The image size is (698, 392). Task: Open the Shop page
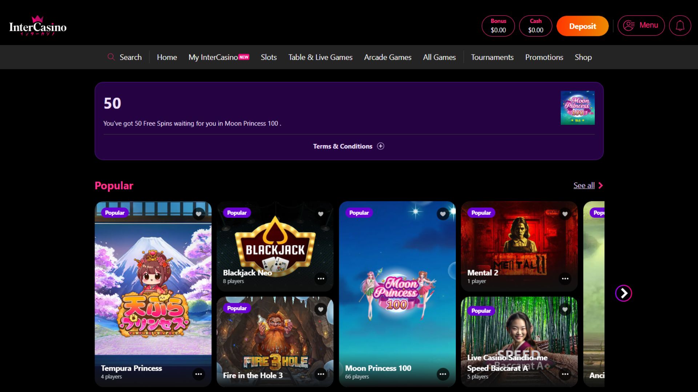[583, 57]
